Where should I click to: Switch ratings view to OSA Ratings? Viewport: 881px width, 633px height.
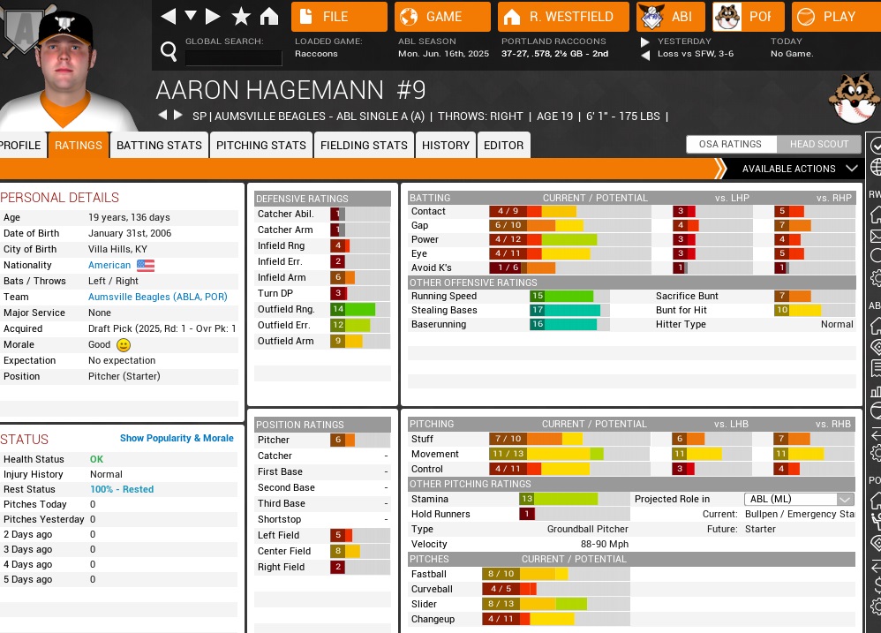pyautogui.click(x=730, y=145)
